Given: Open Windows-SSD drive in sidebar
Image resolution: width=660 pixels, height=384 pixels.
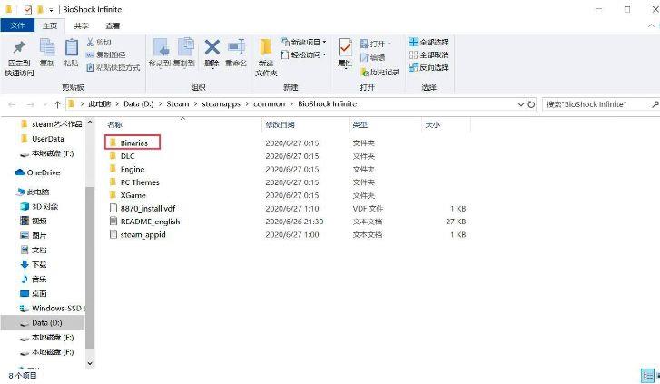Looking at the screenshot, I should pos(52,309).
